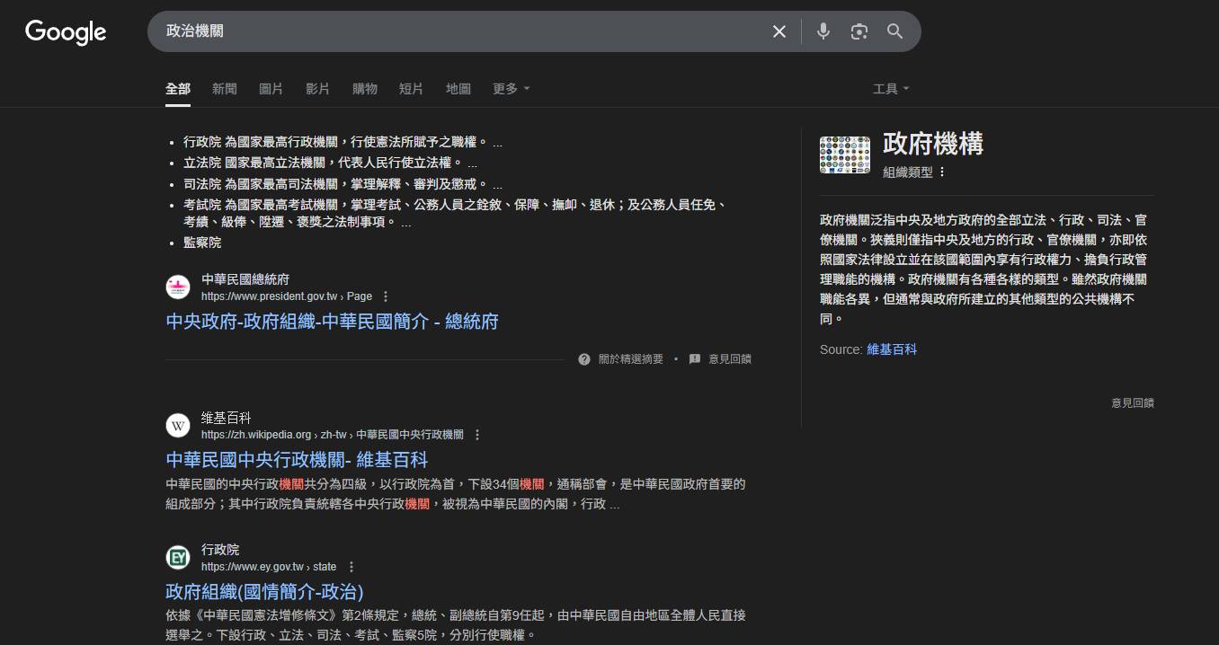
Task: Click 關於精選摘要 help link
Action: pyautogui.click(x=631, y=359)
